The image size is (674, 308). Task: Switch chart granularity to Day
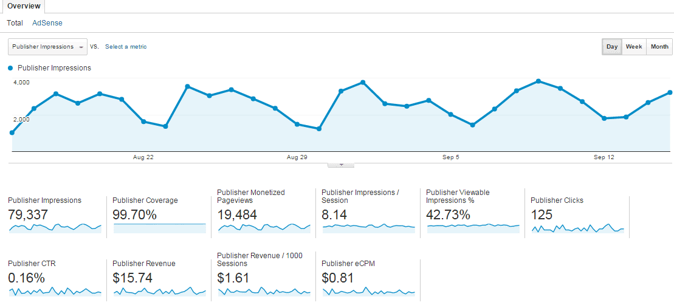[612, 47]
